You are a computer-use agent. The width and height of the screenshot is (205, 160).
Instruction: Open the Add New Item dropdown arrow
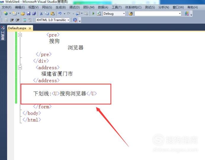click(x=18, y=13)
